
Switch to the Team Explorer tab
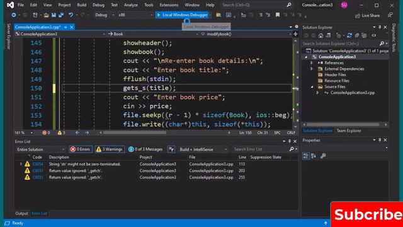349,131
